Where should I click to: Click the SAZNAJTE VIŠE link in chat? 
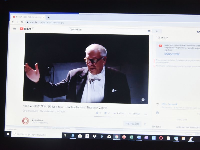coord(172,54)
